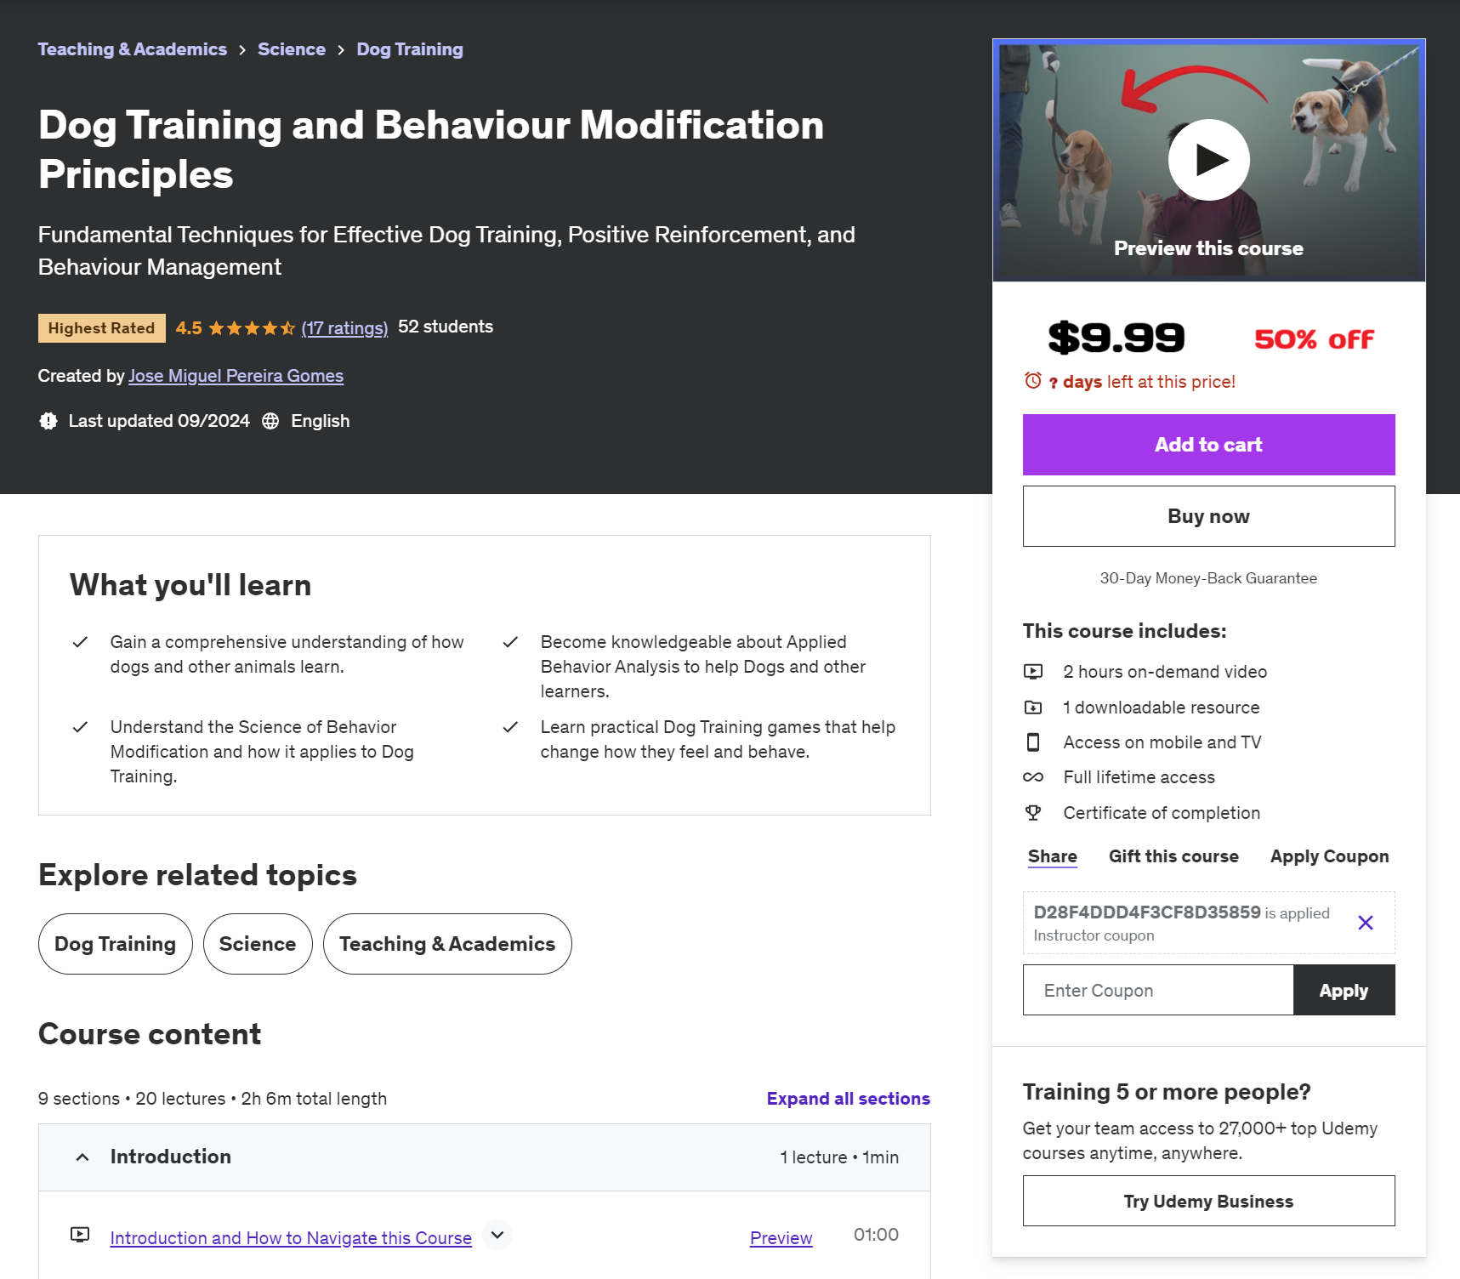Click the 30-Day Money-Back Guarantee text

pyautogui.click(x=1208, y=578)
